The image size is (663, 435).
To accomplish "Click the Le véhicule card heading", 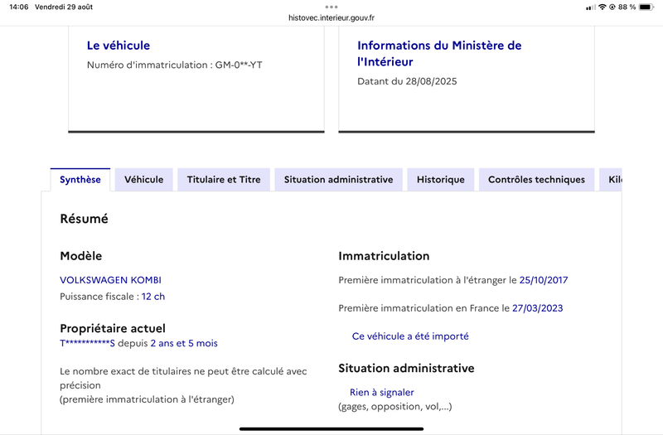I will coord(119,46).
